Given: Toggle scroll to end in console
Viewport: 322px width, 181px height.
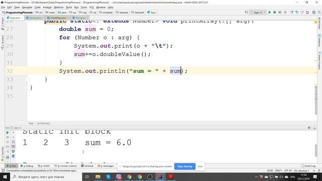Looking at the screenshot, I should click(13, 146).
